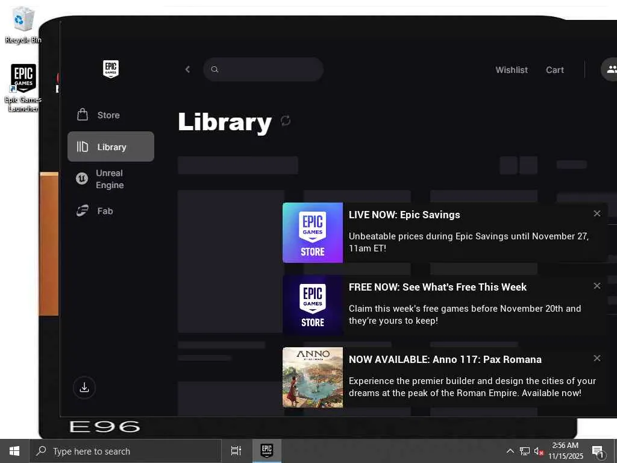Open the Store section
617x463 pixels.
[x=111, y=115]
